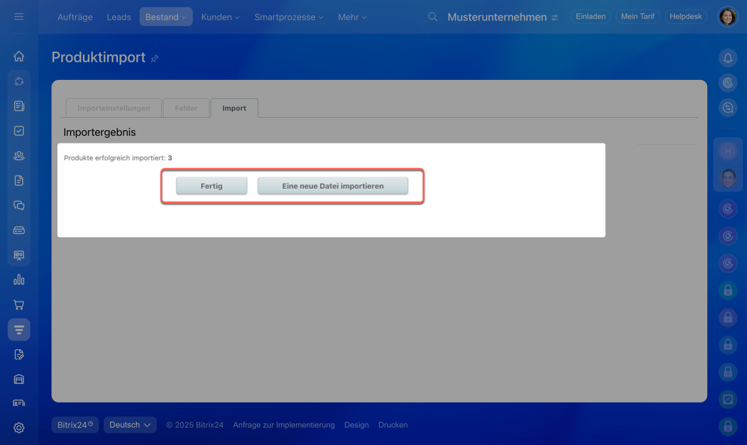Click the settings sliders beside Musterunternehmen
The height and width of the screenshot is (445, 747).
tap(554, 17)
